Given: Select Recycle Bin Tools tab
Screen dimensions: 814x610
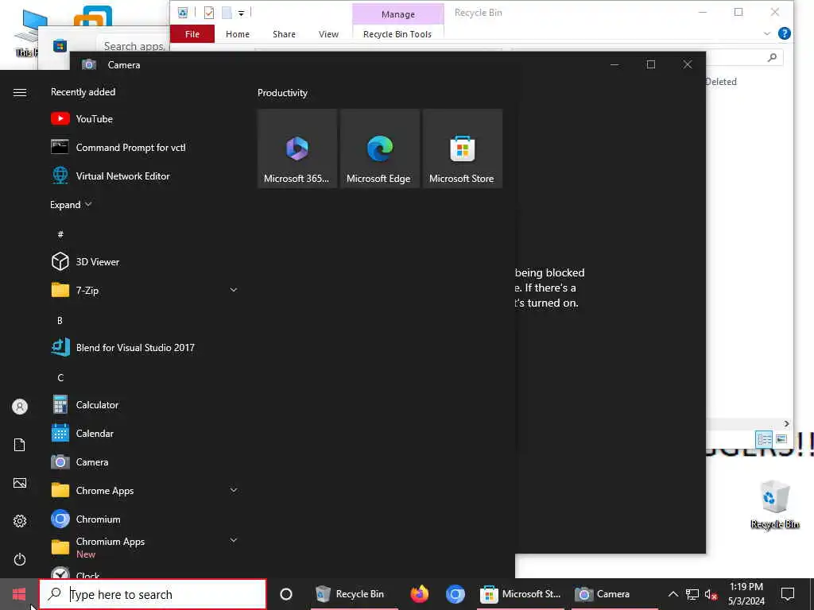Looking at the screenshot, I should coord(397,33).
